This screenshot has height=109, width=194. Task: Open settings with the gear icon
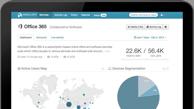coord(166,27)
